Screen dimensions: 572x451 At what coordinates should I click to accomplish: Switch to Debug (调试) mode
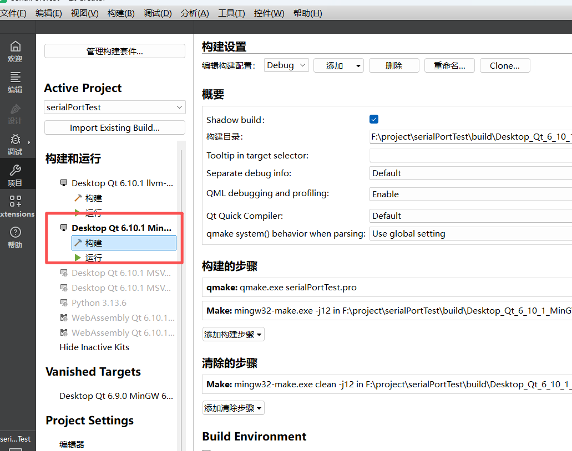(15, 144)
